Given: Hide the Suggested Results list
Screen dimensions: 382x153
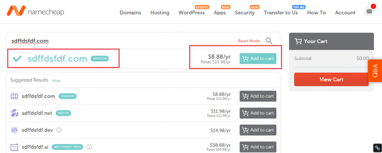Looking at the screenshot, I should 56,81.
